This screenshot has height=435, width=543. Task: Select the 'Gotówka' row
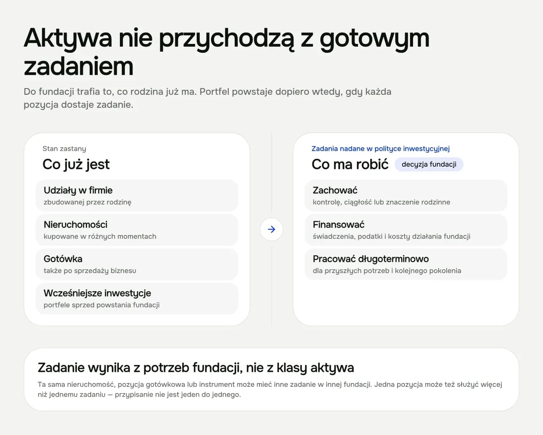(137, 264)
